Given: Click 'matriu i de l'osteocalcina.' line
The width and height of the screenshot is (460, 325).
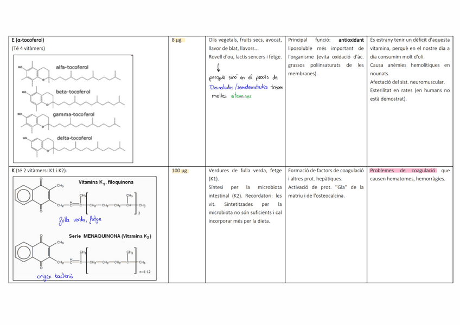Looking at the screenshot, I should [x=316, y=196].
